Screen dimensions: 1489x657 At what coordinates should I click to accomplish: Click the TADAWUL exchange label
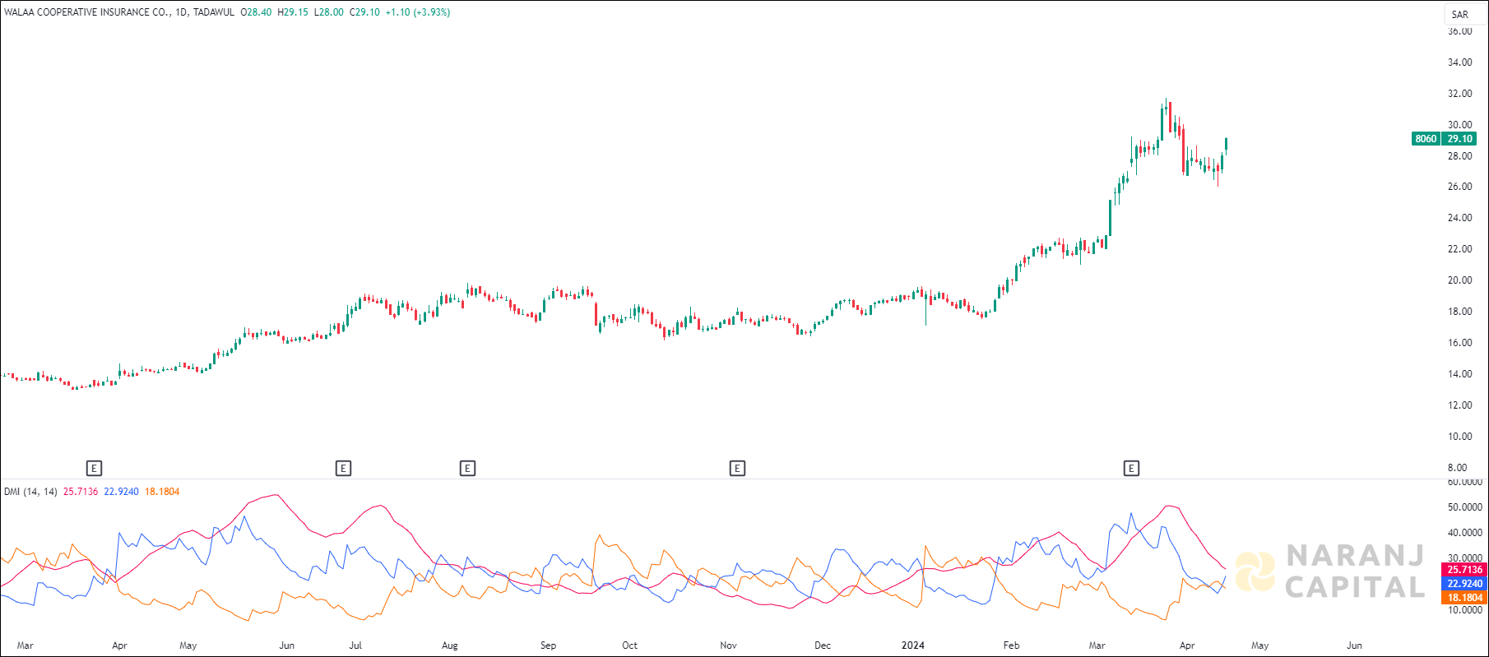point(213,12)
